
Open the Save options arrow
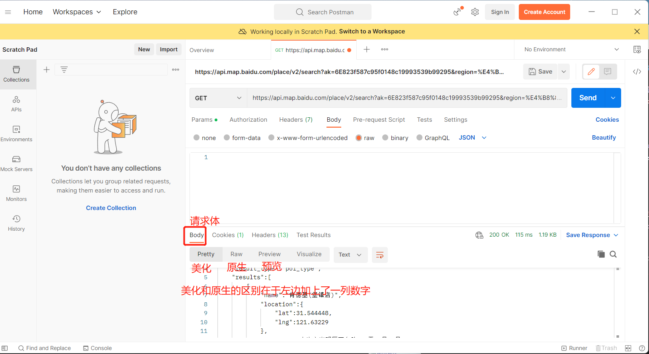[564, 72]
